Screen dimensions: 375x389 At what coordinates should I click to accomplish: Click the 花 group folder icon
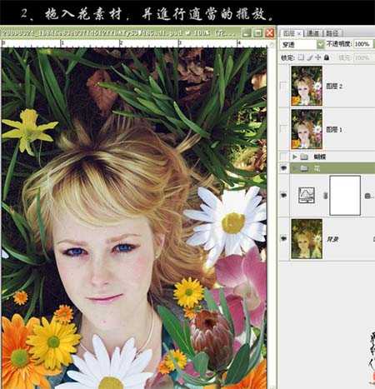(304, 168)
